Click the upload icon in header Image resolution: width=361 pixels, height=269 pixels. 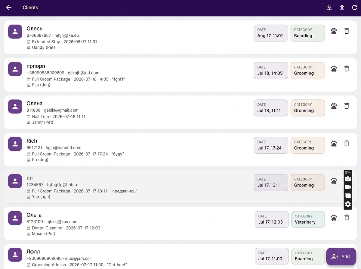point(342,8)
